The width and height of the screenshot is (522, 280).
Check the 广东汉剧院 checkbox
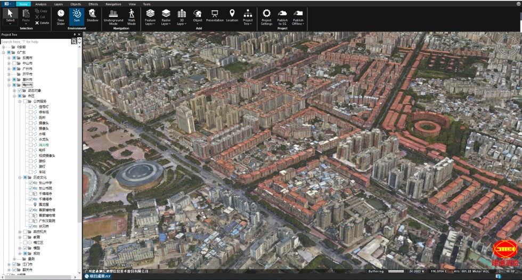pos(31,221)
